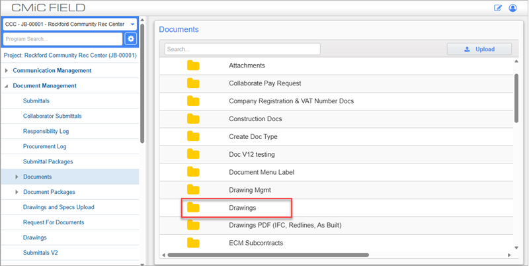Viewport: 529px width, 266px height.
Task: Open the Collaborate Pay Request folder icon
Action: tap(193, 83)
